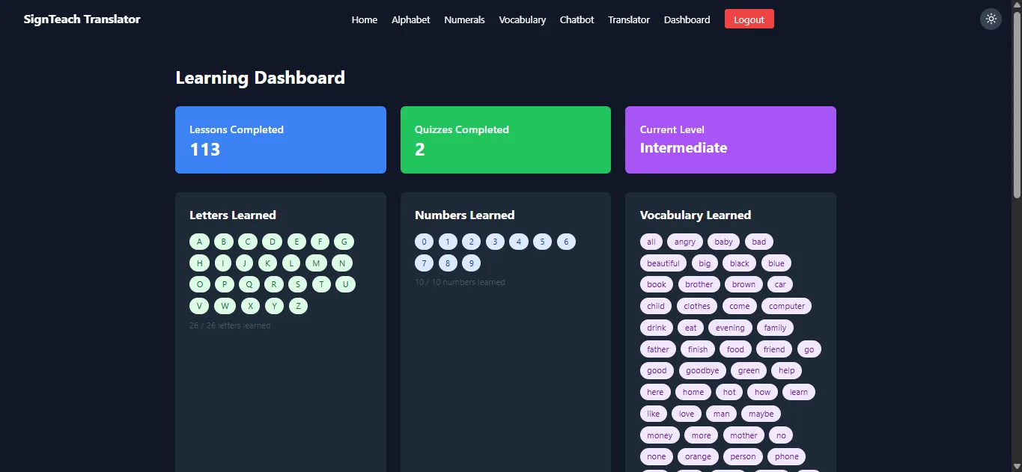Click the 'father' vocabulary tag
This screenshot has height=472, width=1022.
click(x=658, y=349)
